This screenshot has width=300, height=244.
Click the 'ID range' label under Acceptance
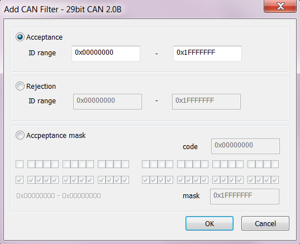click(42, 53)
